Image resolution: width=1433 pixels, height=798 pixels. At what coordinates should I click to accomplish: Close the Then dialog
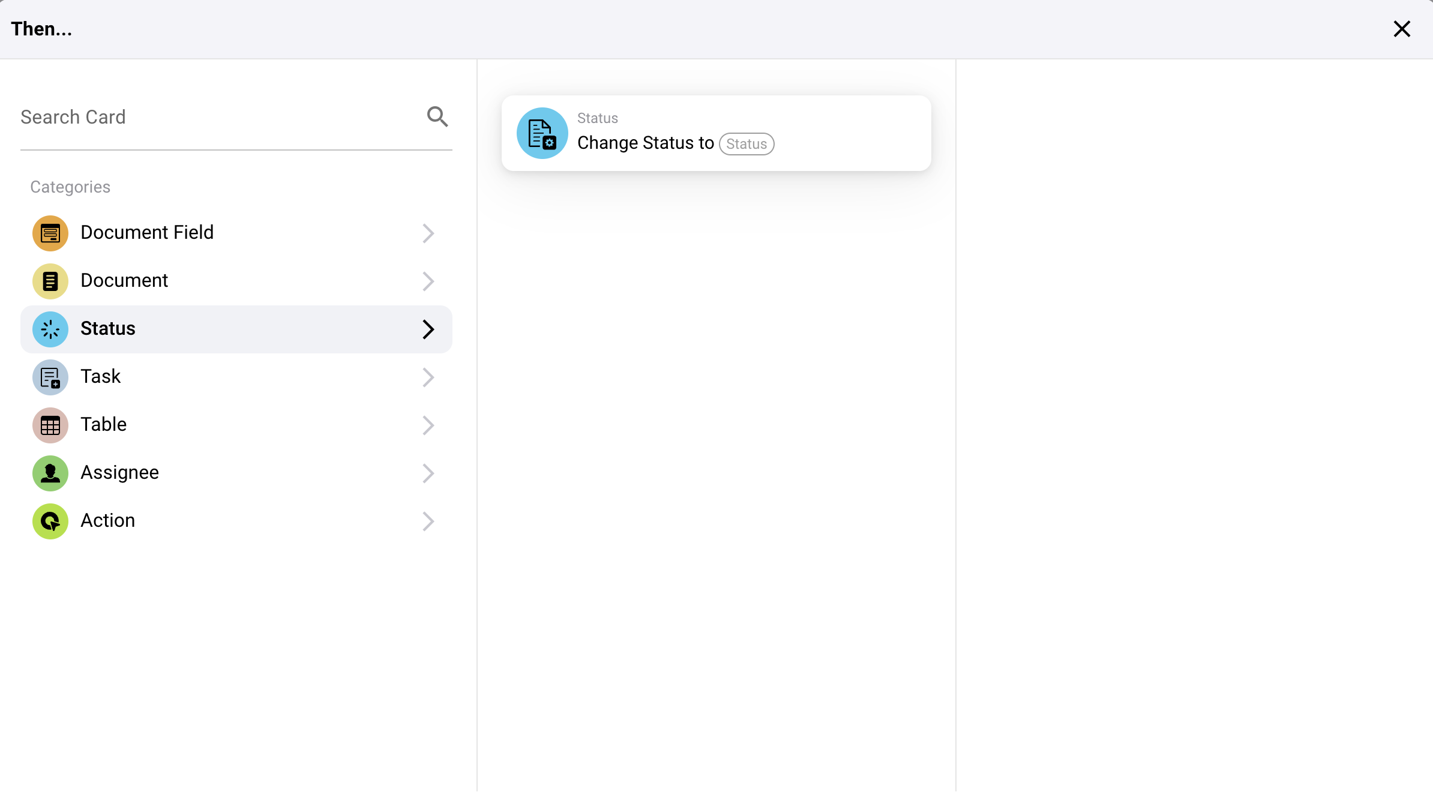[1402, 29]
